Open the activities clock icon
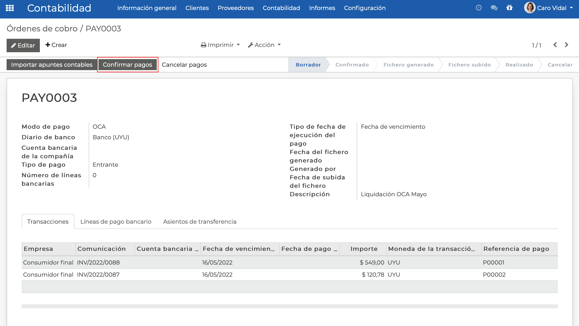 point(478,8)
